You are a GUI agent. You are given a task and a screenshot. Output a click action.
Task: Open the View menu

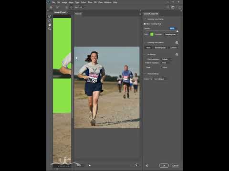100,2
